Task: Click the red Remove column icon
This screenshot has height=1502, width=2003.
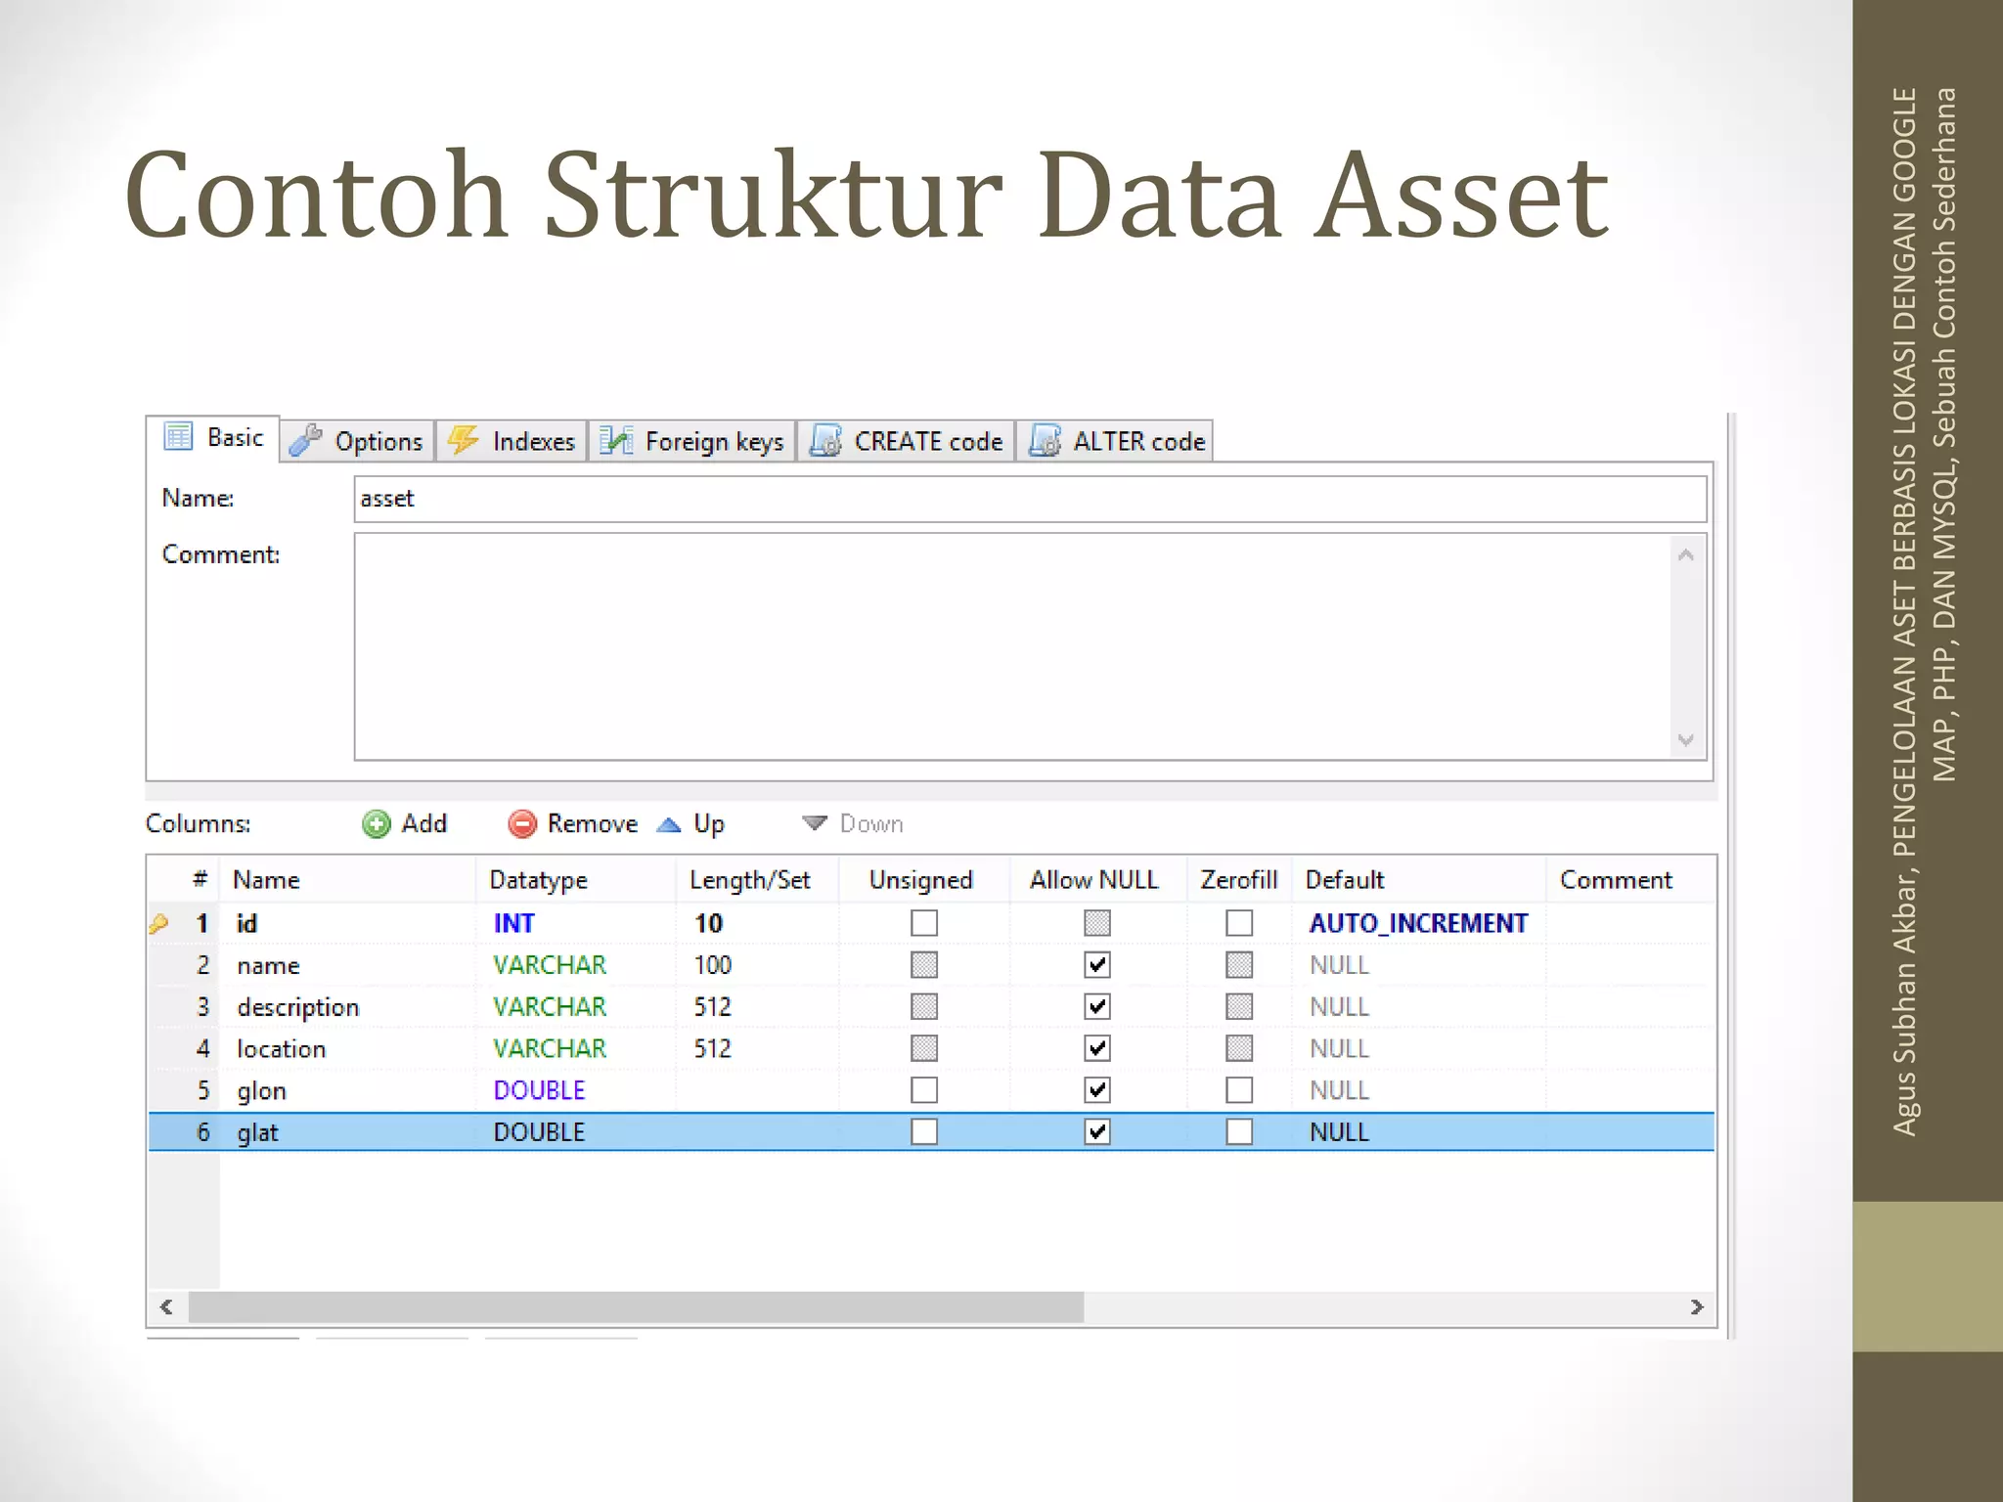Action: coord(522,824)
